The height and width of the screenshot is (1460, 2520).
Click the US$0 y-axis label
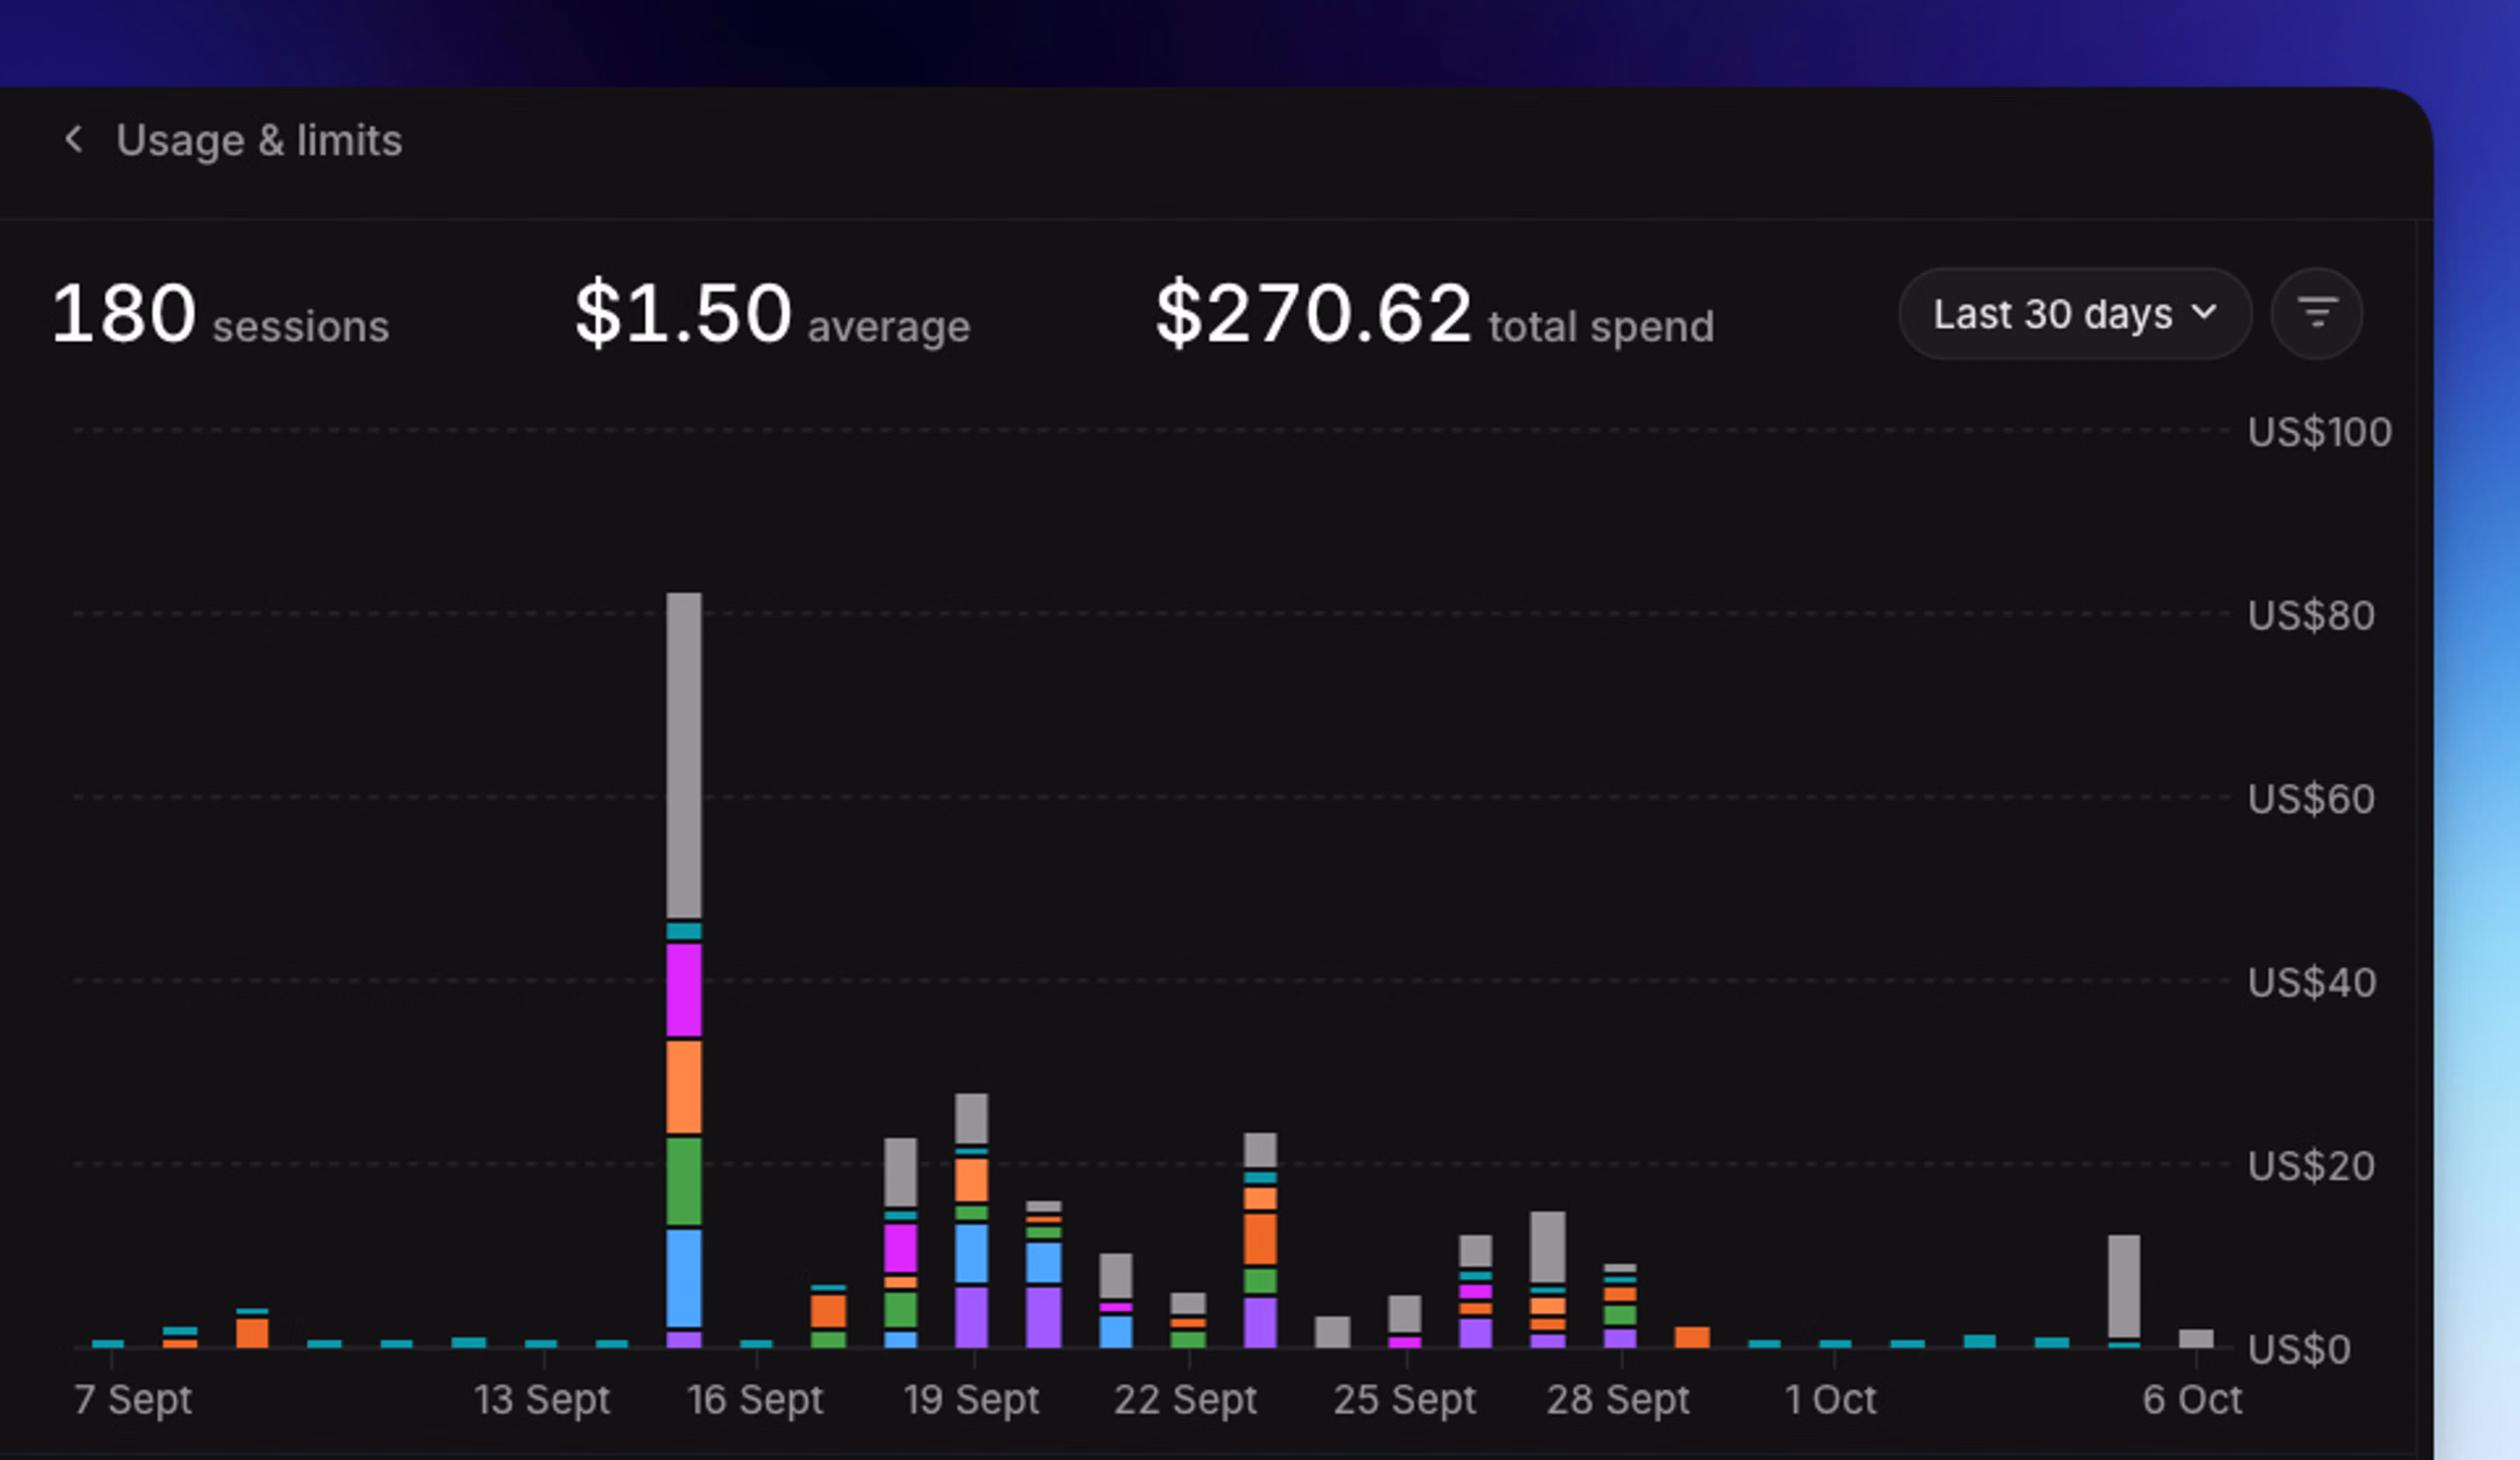pos(2299,1349)
